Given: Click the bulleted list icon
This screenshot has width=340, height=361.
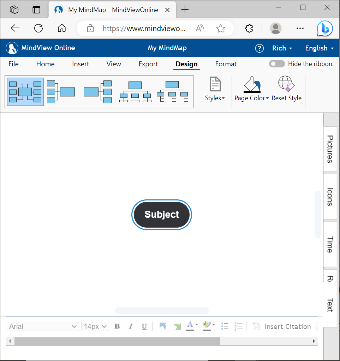Looking at the screenshot, I should [225, 326].
